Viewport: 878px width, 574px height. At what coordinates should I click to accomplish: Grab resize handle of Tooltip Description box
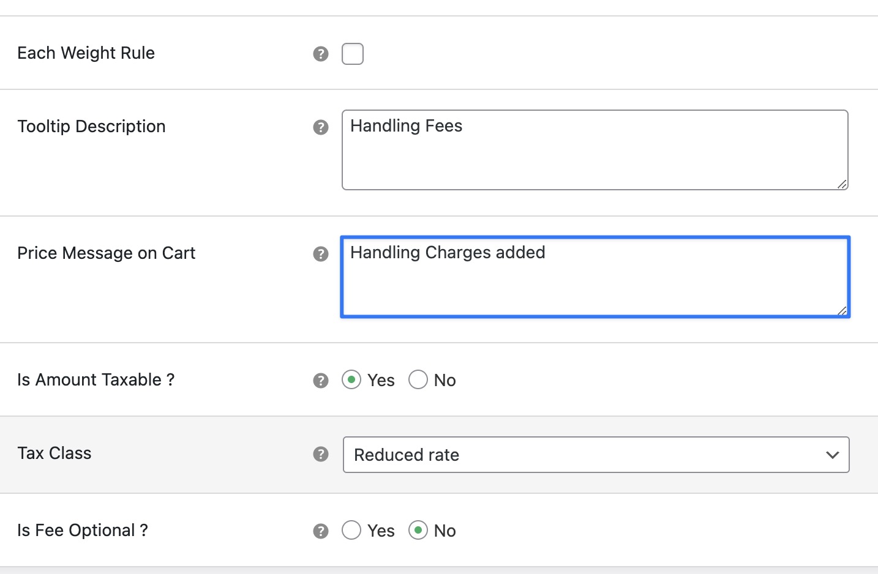pos(842,184)
